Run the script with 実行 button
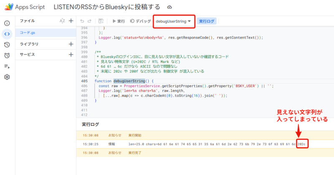334x175 pixels. (x=118, y=21)
